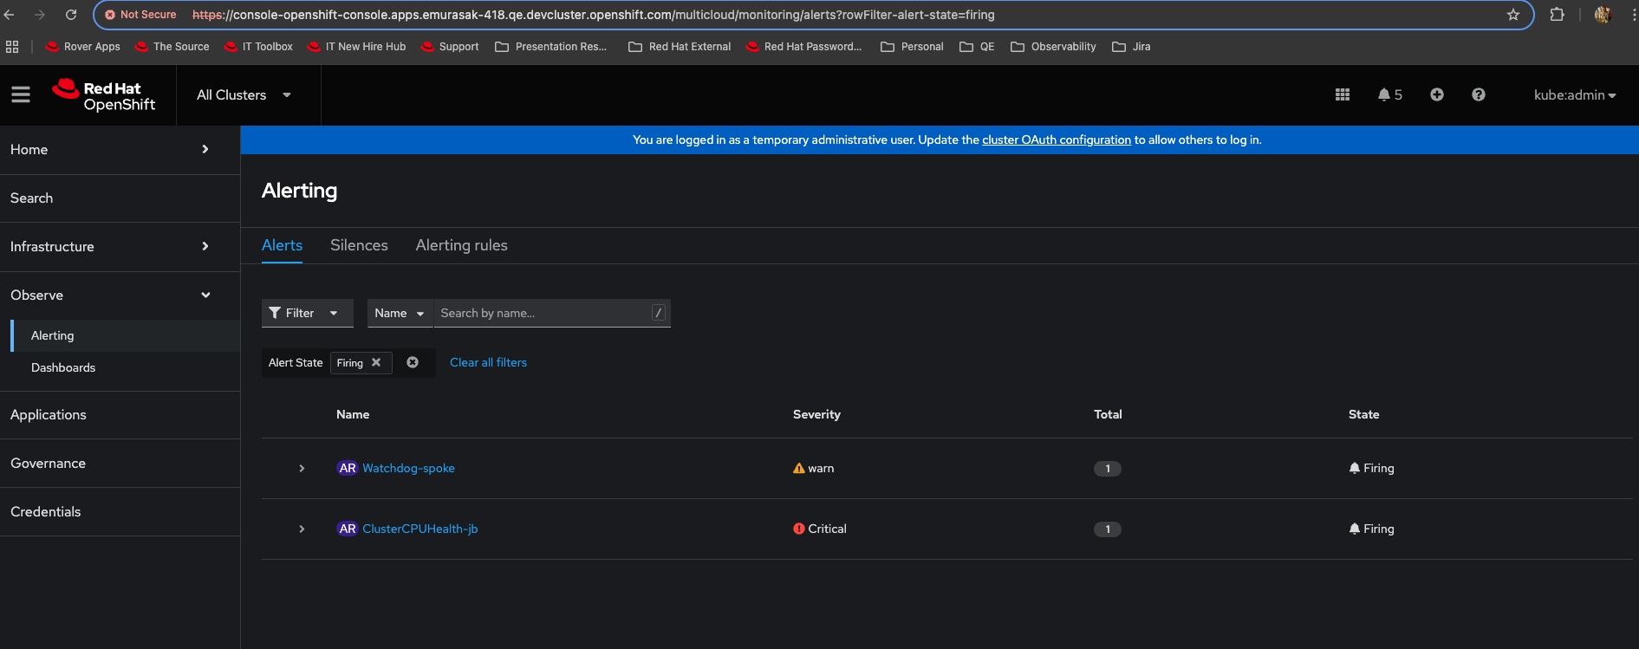1639x649 pixels.
Task: Click Clear all filters link
Action: click(488, 362)
